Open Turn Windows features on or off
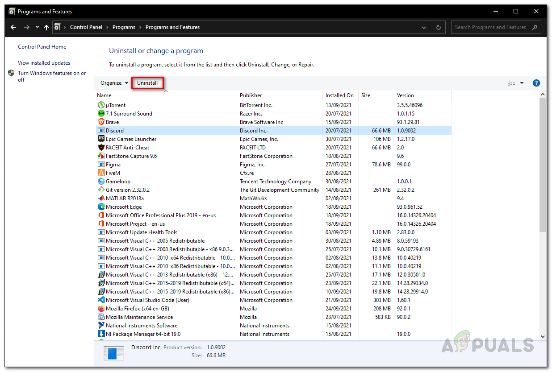The image size is (552, 372). tap(52, 76)
